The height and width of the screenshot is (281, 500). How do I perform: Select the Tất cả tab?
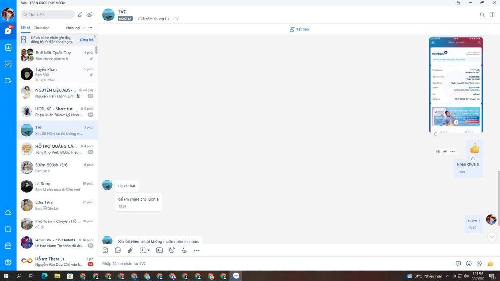click(25, 28)
